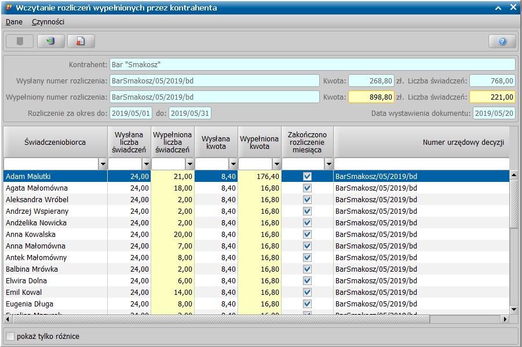Toggle Zakończono checkbox for Emil Kowal

coord(307,293)
